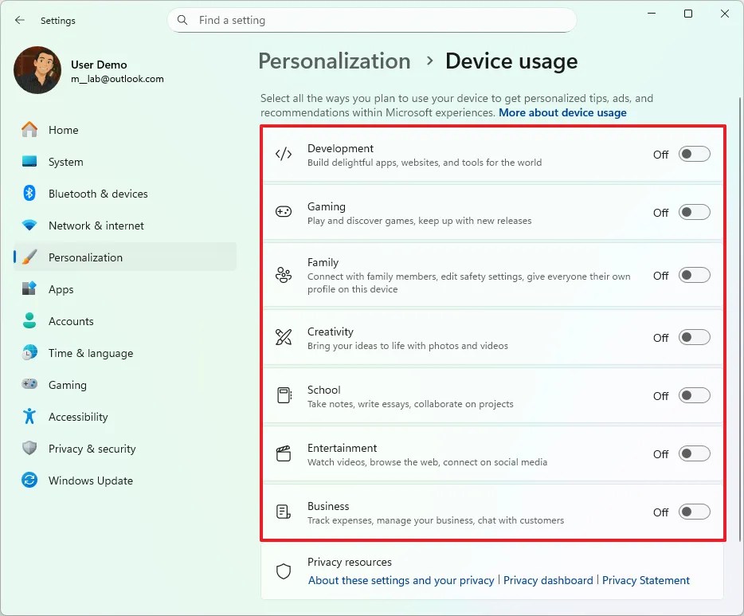The width and height of the screenshot is (744, 616).
Task: Click the Find a setting search box
Action: pos(372,20)
